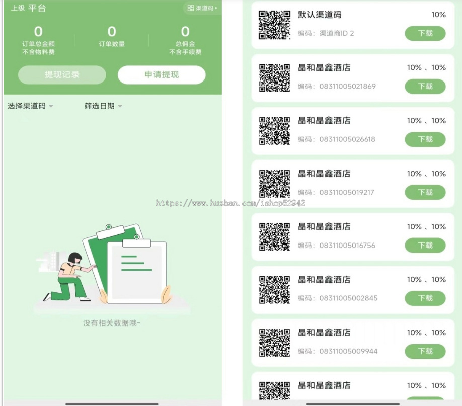Click the 上级 平台 header text
The width and height of the screenshot is (462, 406).
tap(28, 8)
